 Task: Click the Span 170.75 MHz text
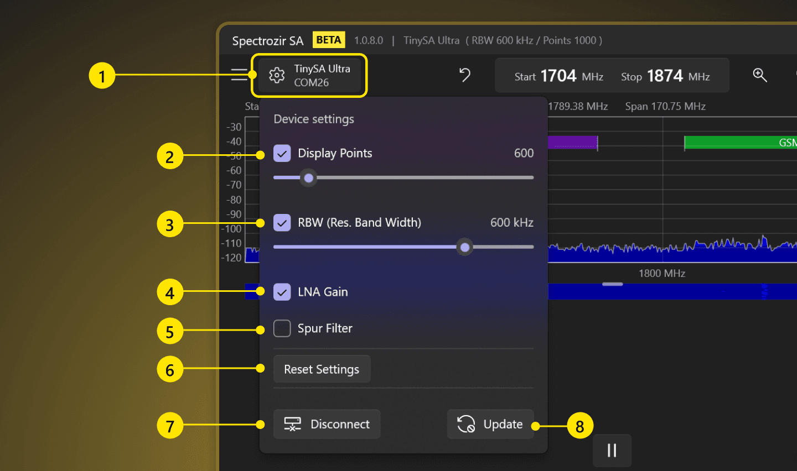tap(665, 106)
